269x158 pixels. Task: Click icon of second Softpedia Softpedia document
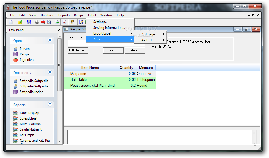tap(16, 86)
